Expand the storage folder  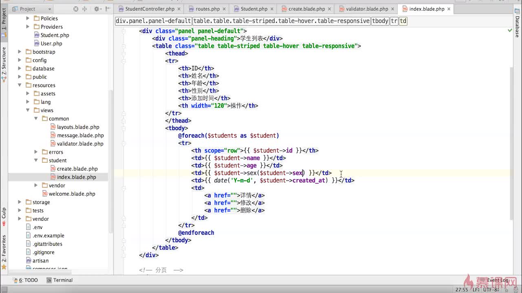[20, 202]
